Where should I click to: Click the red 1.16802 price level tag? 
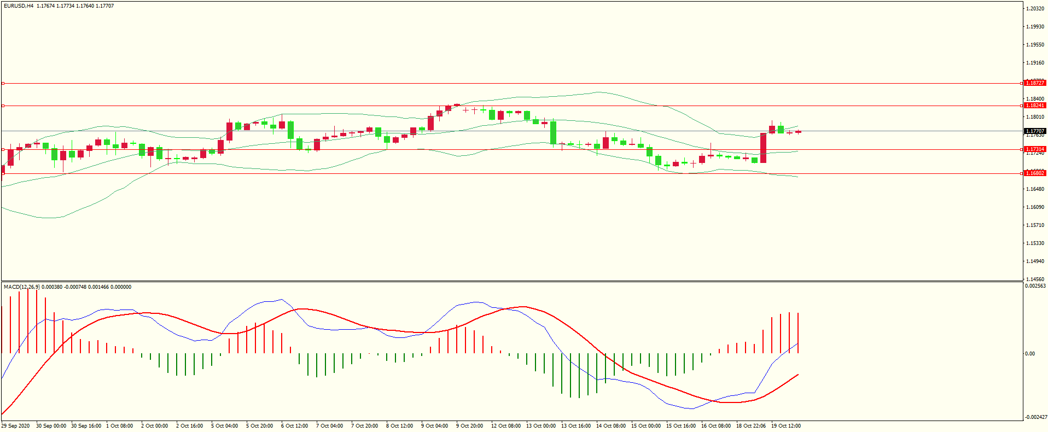(x=1034, y=173)
